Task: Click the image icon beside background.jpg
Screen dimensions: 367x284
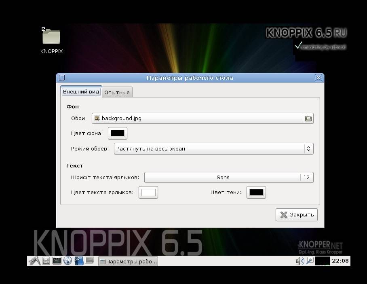Action: pos(97,118)
